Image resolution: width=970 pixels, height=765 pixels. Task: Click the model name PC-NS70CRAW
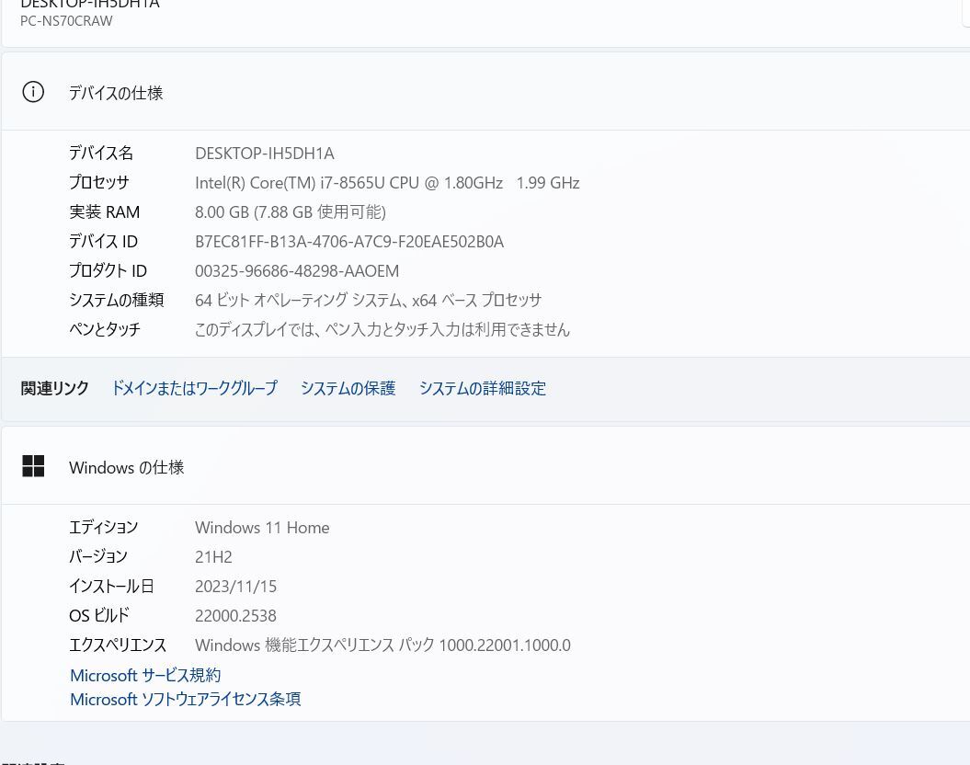click(x=66, y=21)
